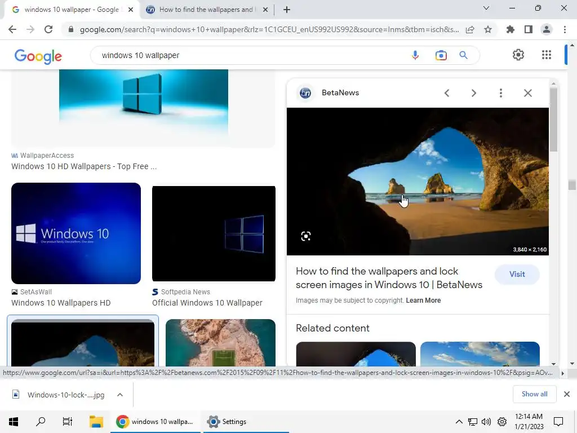Screen dimensions: 577x433
Task: Open Task View on the taskbar
Action: pyautogui.click(x=68, y=422)
